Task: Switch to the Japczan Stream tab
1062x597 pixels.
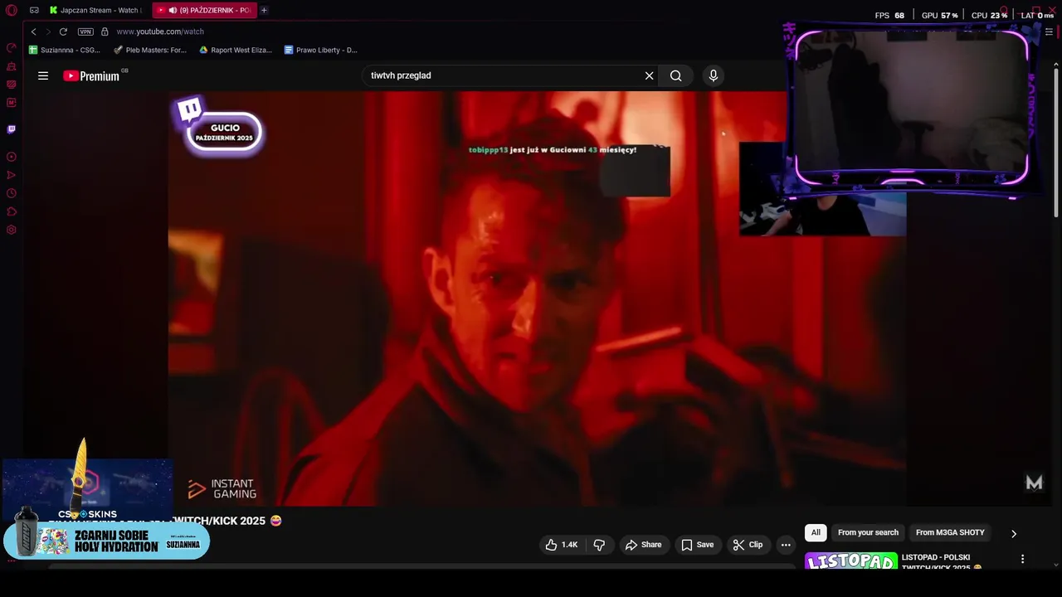Action: click(x=95, y=10)
